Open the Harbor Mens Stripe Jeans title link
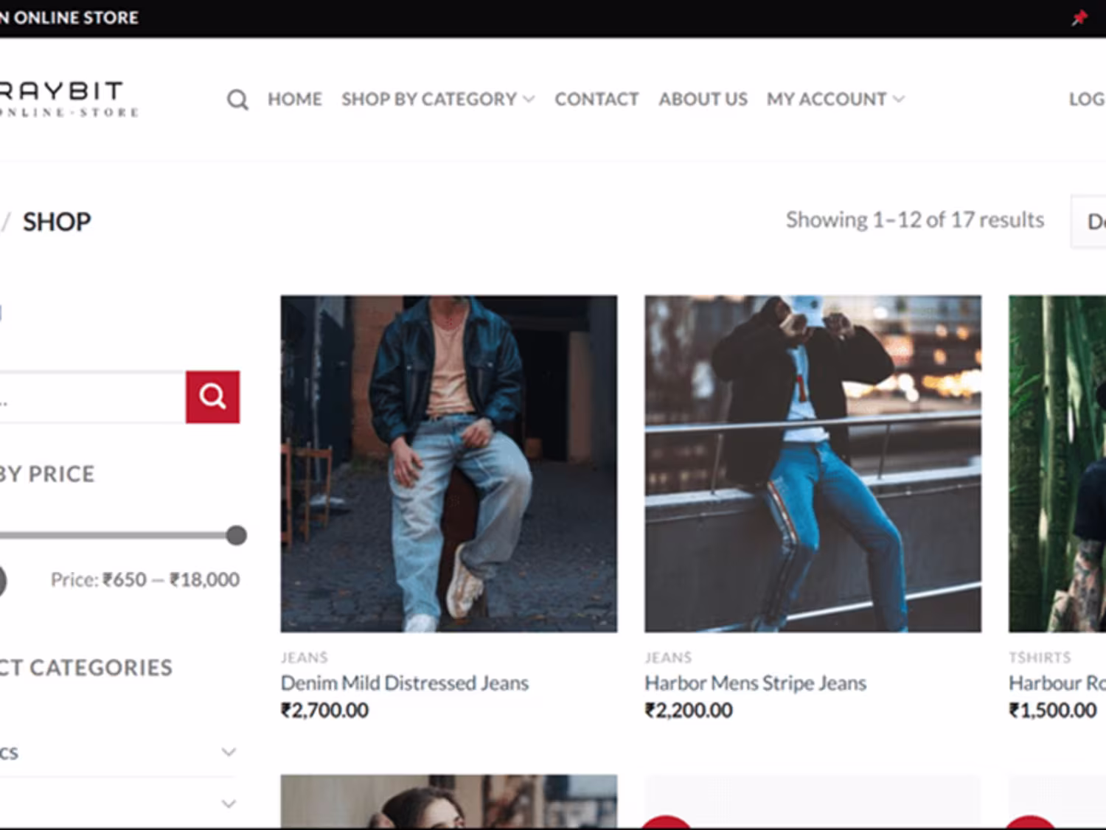This screenshot has width=1106, height=830. click(x=756, y=683)
